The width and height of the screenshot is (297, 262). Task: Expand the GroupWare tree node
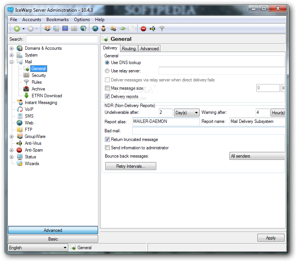(x=12, y=136)
